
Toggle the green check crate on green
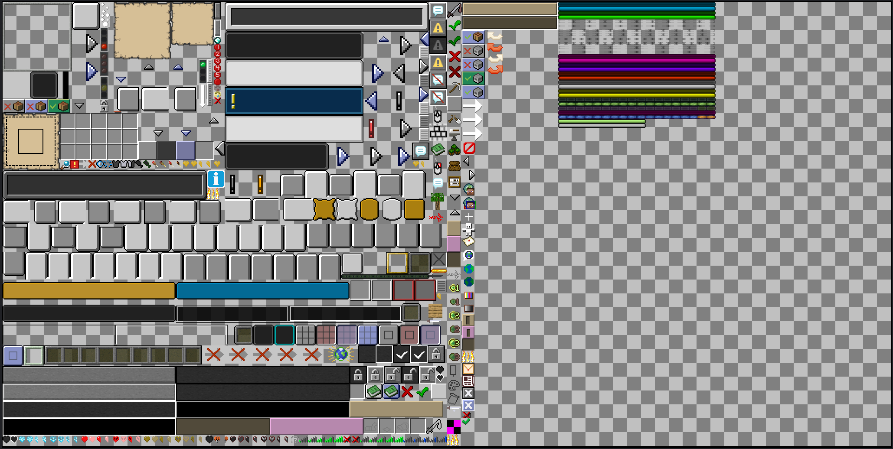pyautogui.click(x=59, y=106)
